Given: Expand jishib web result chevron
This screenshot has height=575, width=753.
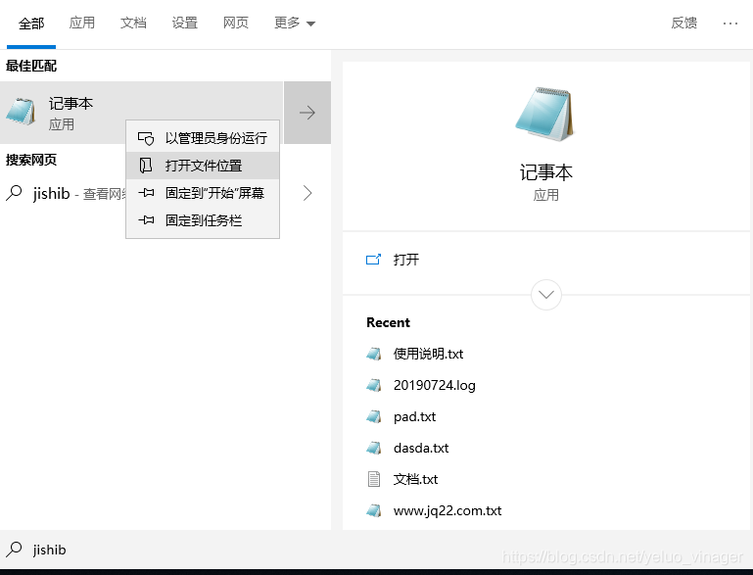Looking at the screenshot, I should 307,193.
